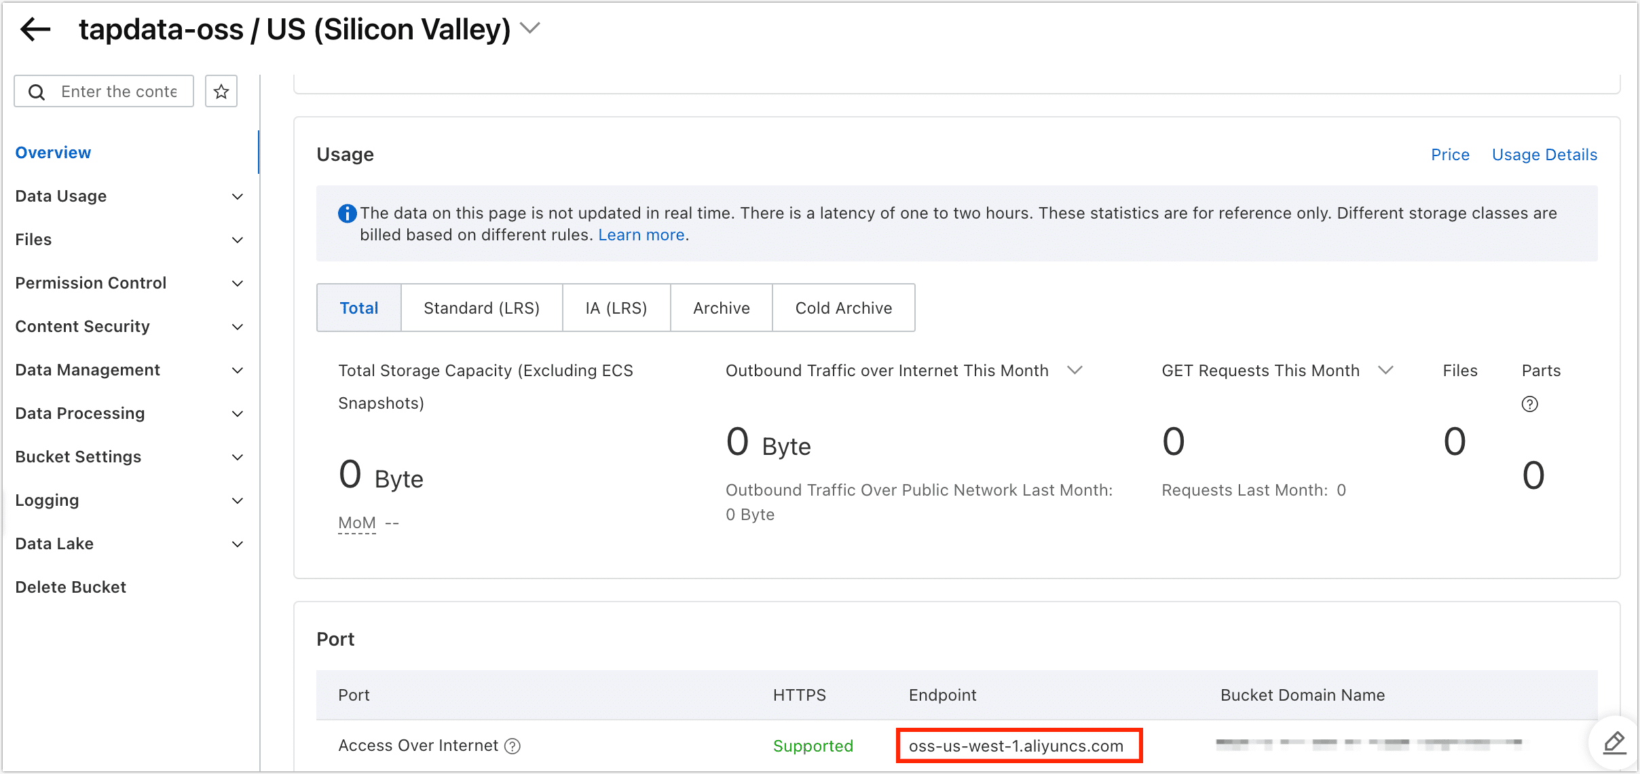
Task: Expand the Bucket Settings section
Action: tap(237, 458)
